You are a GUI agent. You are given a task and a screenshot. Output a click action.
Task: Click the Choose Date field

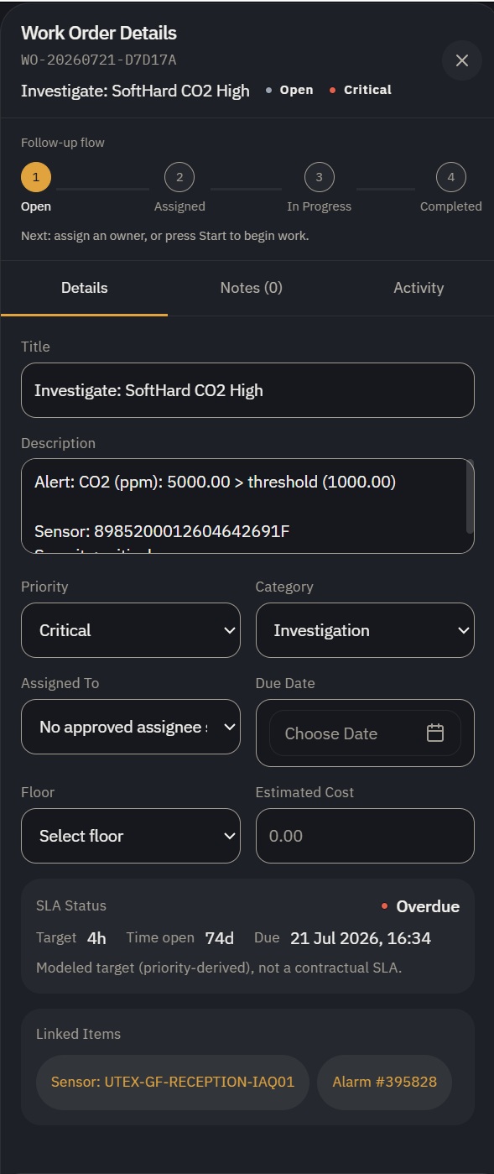[x=365, y=733]
